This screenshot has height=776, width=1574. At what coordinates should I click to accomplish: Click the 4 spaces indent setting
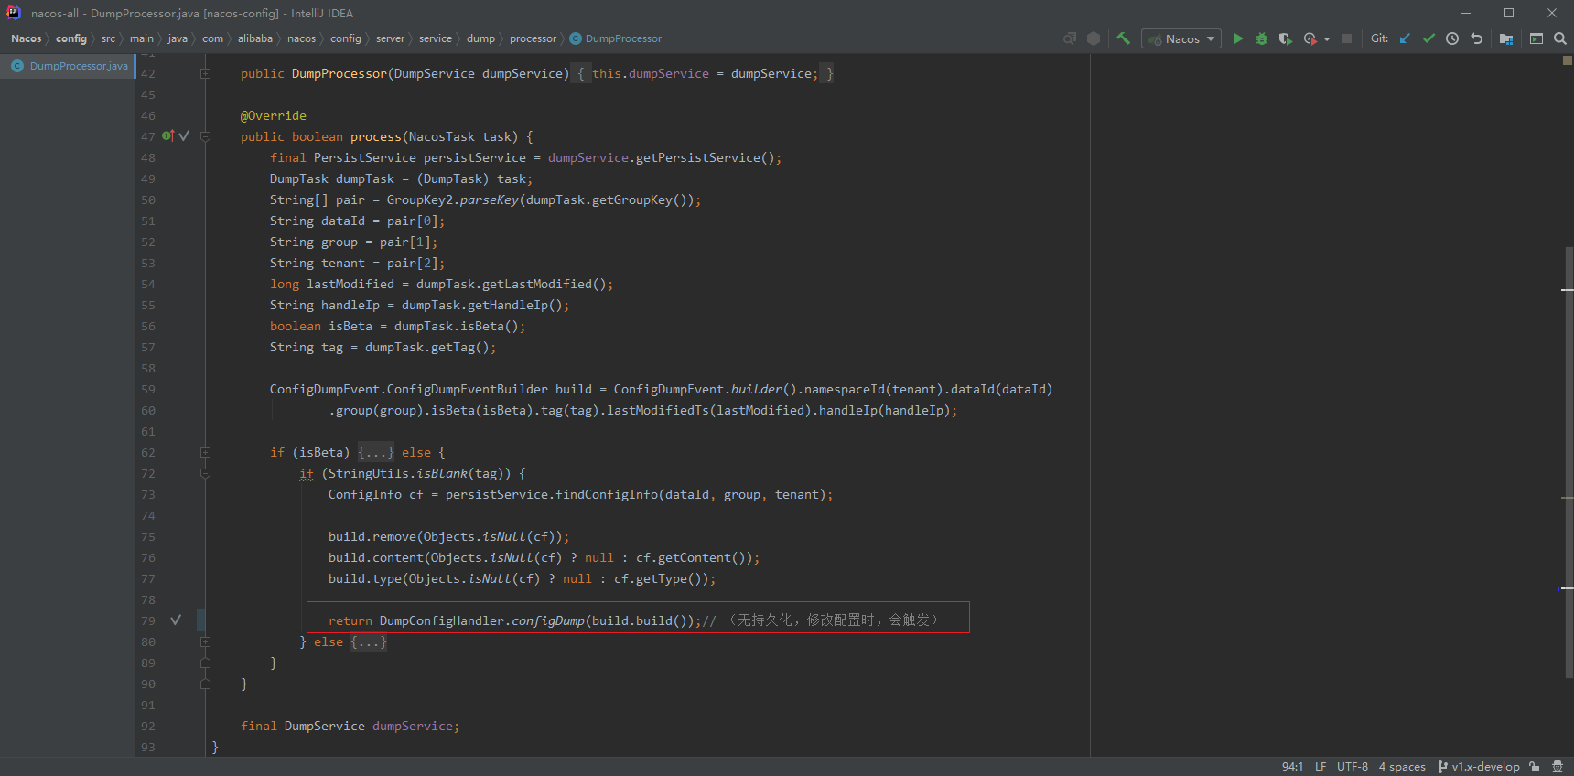tap(1402, 767)
